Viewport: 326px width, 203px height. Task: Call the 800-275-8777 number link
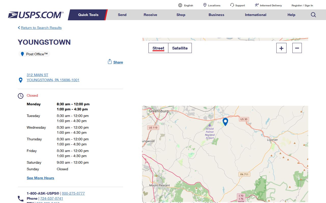[x=73, y=193]
